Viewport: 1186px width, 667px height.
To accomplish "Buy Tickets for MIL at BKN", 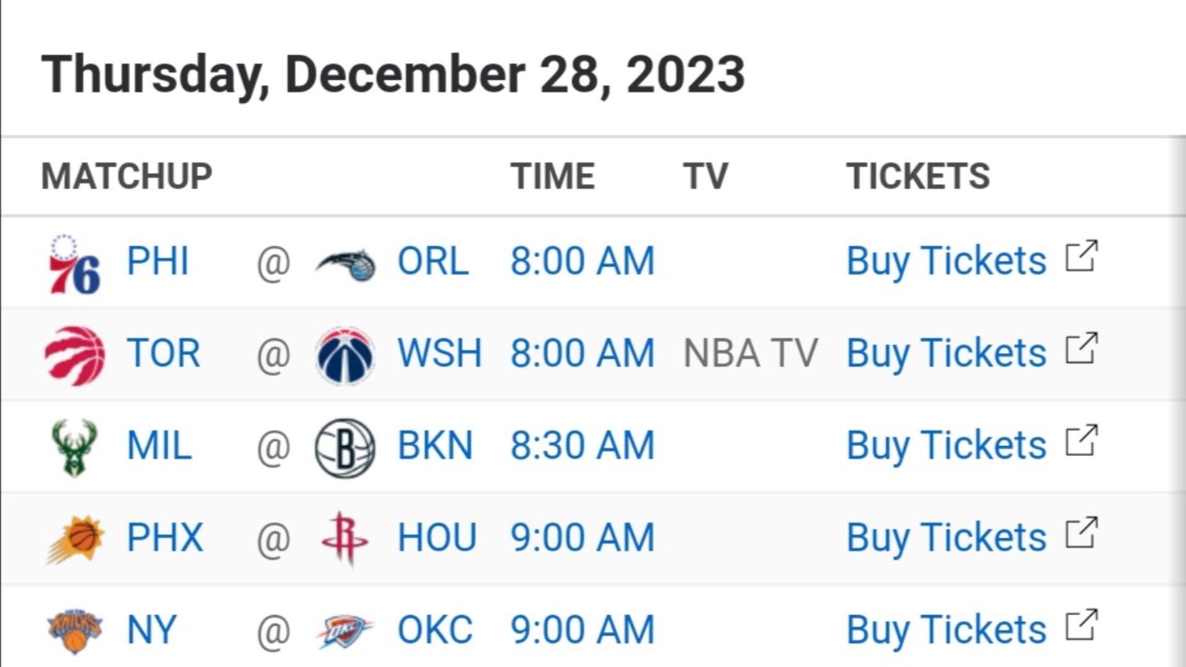I will [x=946, y=445].
